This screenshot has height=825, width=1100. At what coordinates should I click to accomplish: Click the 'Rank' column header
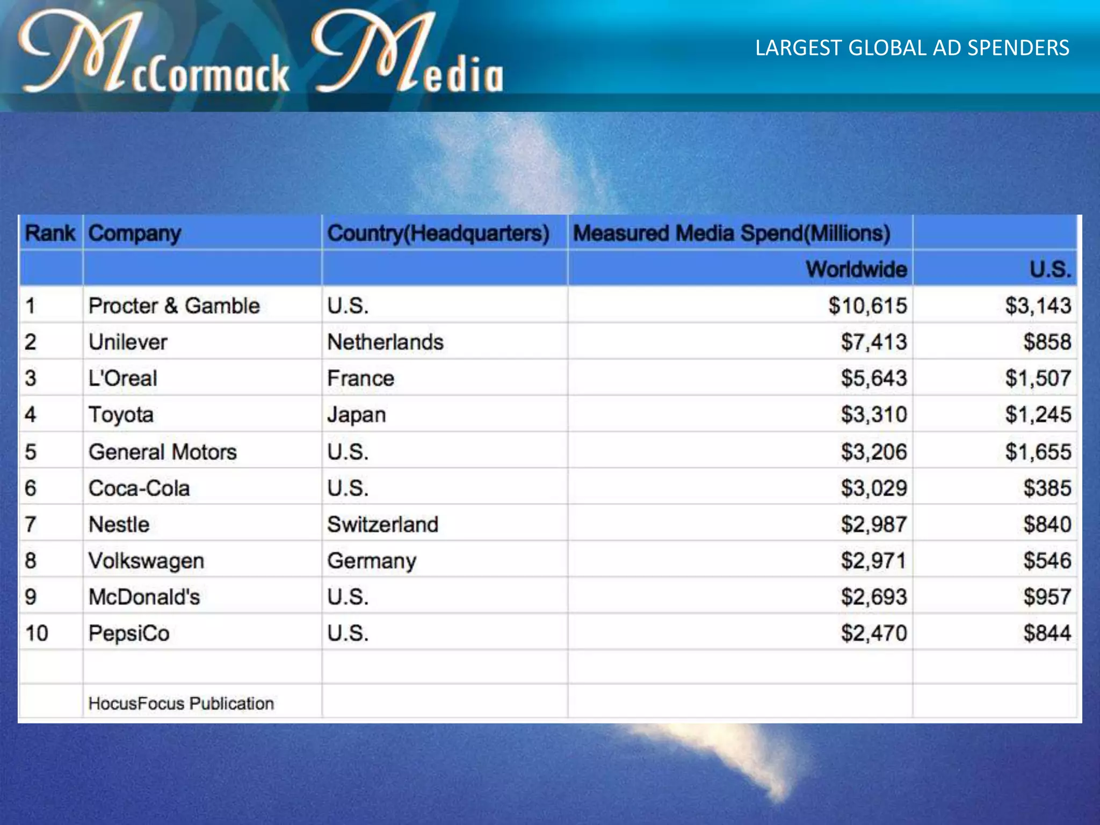pos(50,233)
